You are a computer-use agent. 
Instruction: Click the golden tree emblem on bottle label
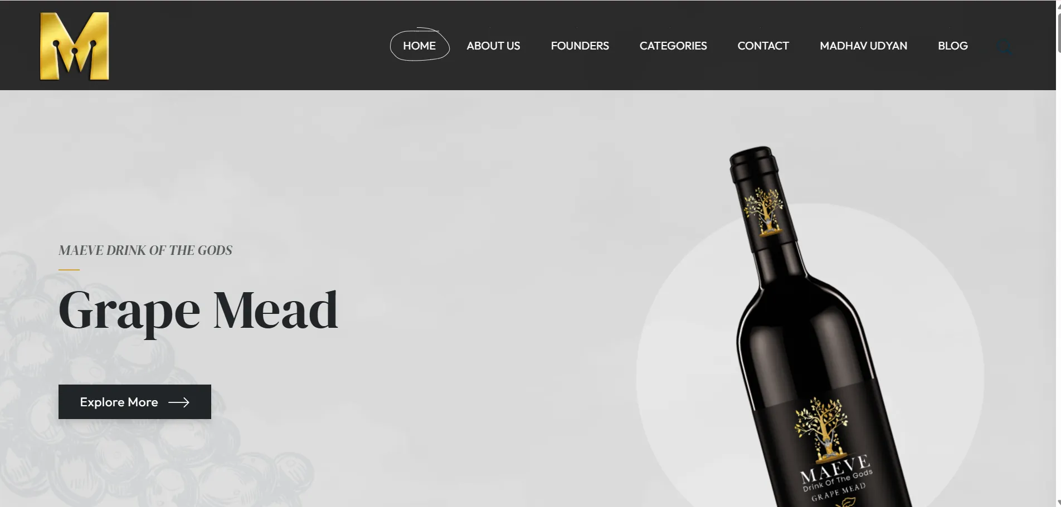(x=821, y=429)
